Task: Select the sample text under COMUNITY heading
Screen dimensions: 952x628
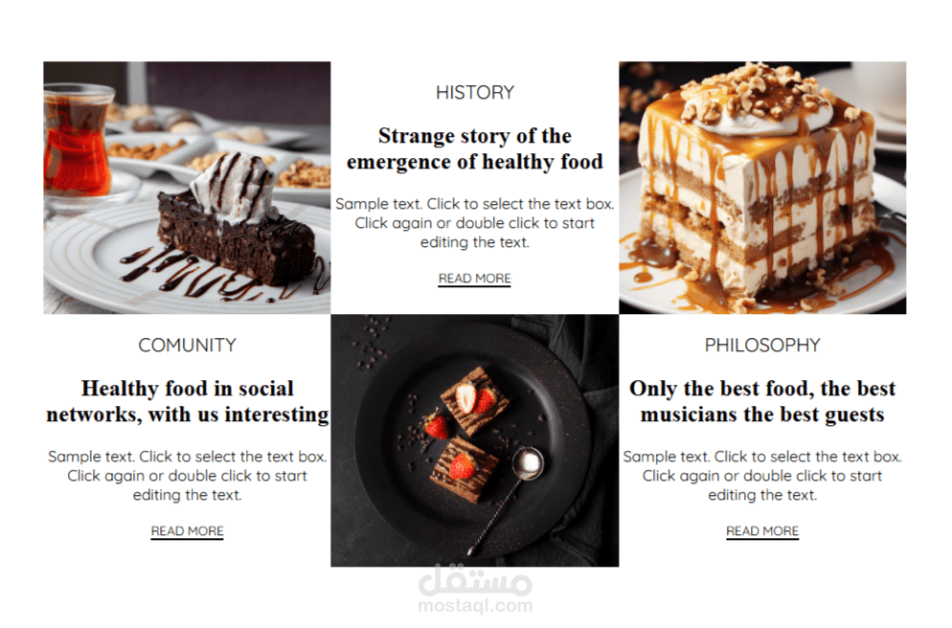Action: click(x=187, y=476)
